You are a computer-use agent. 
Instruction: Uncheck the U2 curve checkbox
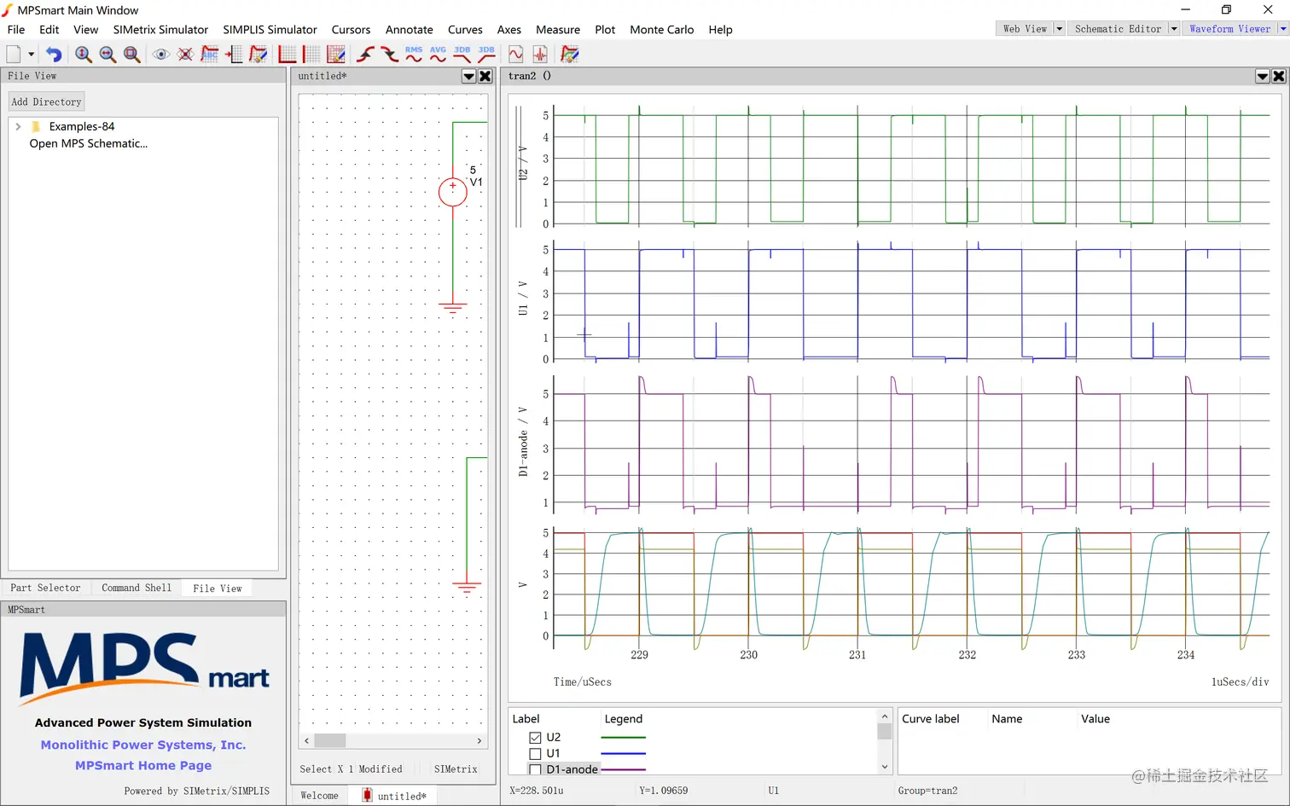[x=535, y=738]
